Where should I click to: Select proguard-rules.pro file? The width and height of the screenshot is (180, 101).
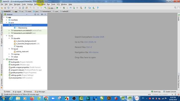(x=26, y=70)
